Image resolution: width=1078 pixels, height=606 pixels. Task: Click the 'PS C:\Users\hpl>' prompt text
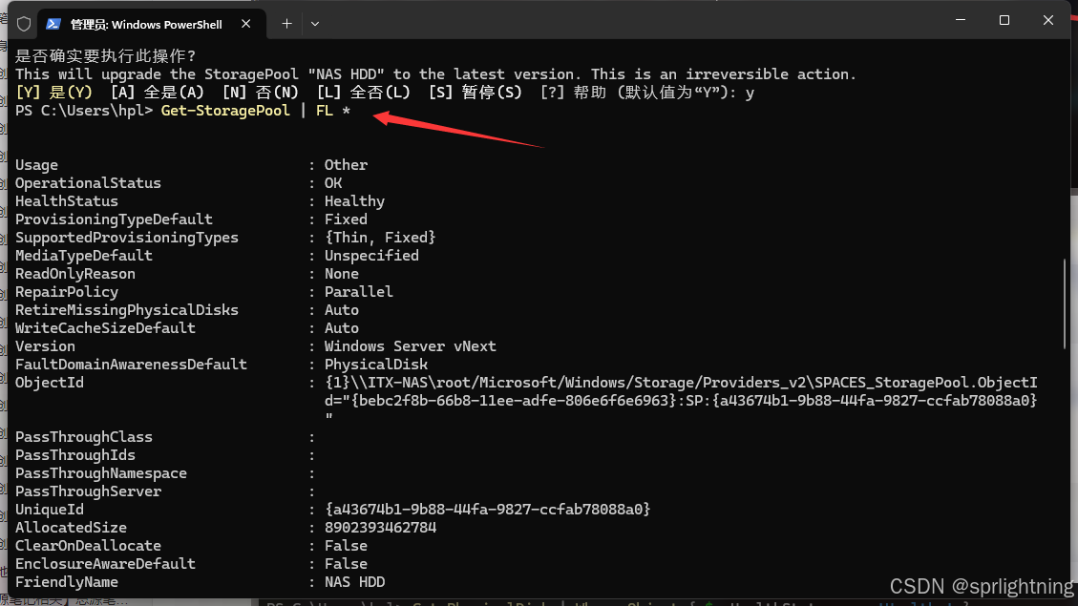84,111
